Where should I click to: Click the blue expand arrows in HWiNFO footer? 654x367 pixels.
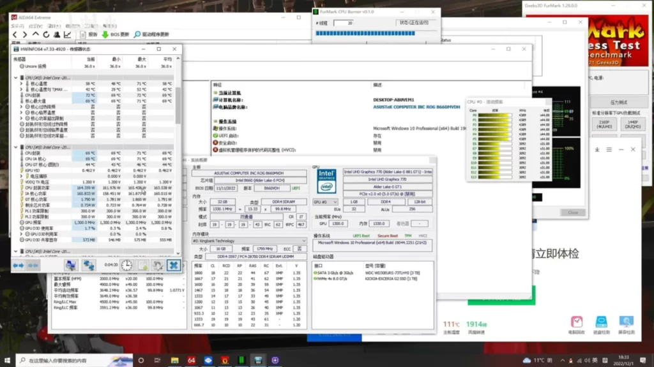pos(19,266)
